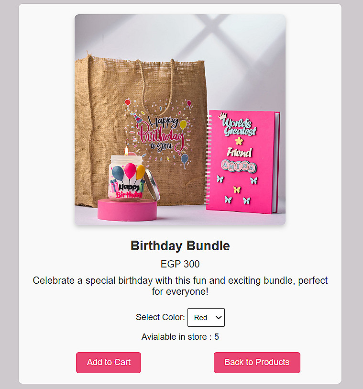Click the AMINA name letters on notebook

click(x=239, y=167)
